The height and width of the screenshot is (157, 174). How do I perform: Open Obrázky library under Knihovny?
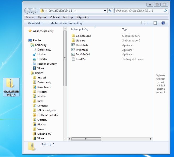[x=40, y=59]
